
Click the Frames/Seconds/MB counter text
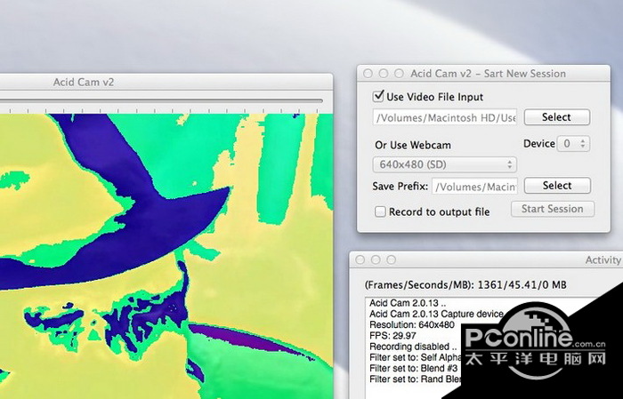[x=465, y=284]
